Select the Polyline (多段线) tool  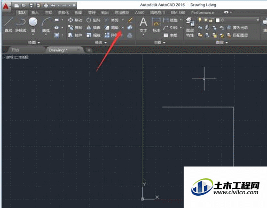pos(21,25)
